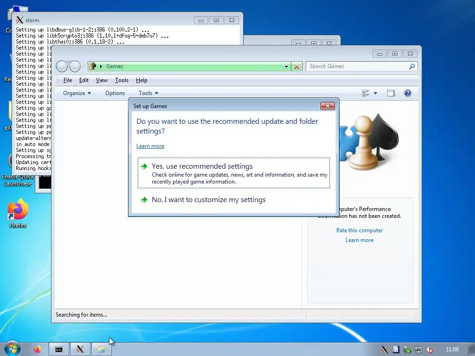
Task: Click Games in the address bar
Action: 115,66
